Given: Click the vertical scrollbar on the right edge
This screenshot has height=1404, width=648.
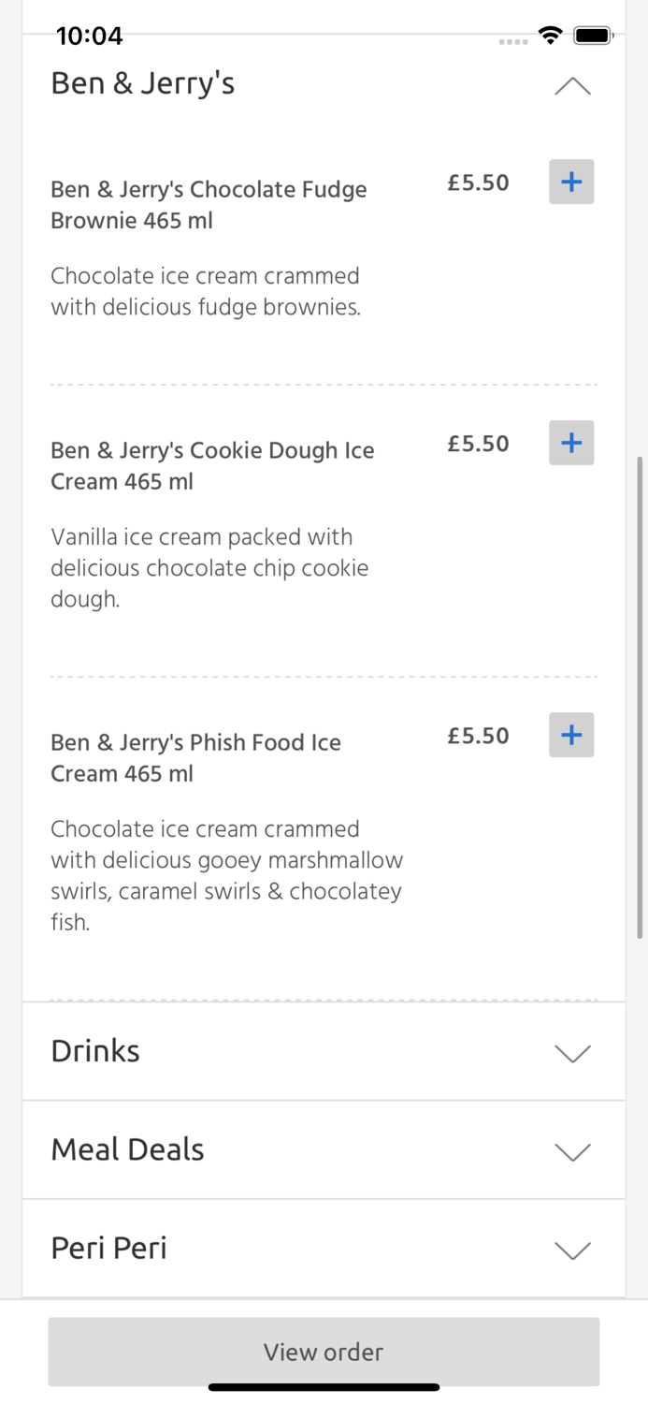Looking at the screenshot, I should click(640, 697).
